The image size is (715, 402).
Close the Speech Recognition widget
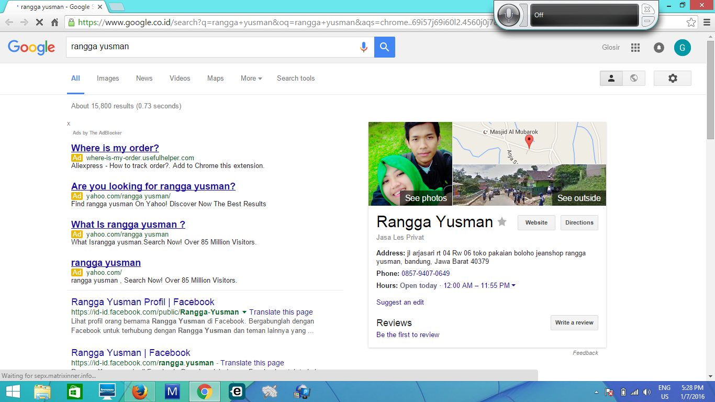click(647, 9)
